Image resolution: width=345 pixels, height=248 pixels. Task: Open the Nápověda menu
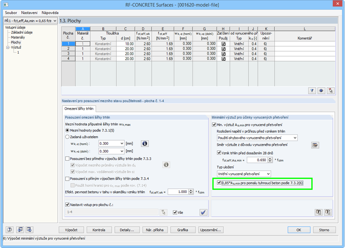(x=50, y=13)
